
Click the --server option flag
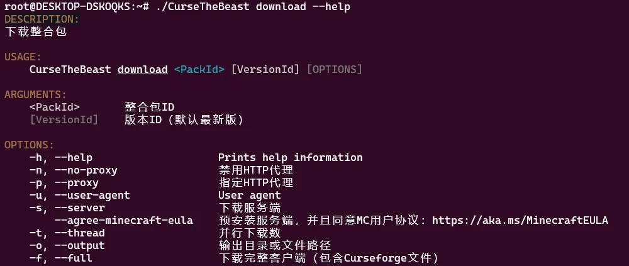[80, 208]
